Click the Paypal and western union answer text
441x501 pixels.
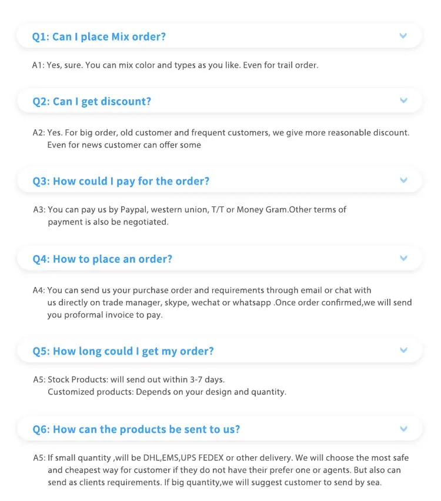(196, 210)
